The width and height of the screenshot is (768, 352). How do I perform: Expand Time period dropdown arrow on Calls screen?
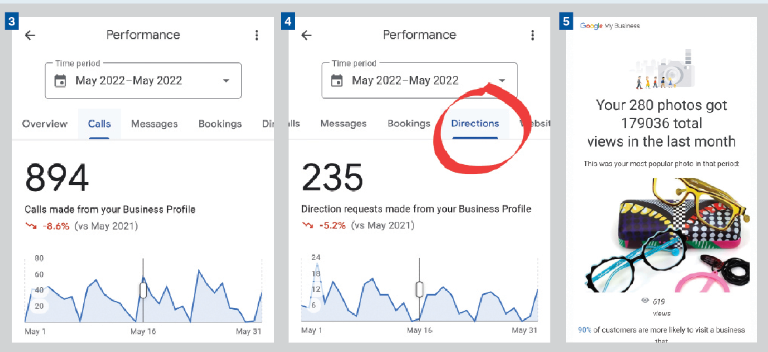[226, 80]
